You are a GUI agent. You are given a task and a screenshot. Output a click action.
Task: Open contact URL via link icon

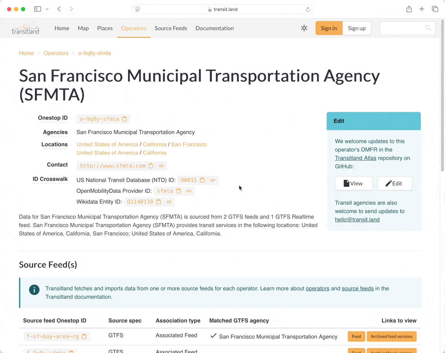click(x=161, y=166)
